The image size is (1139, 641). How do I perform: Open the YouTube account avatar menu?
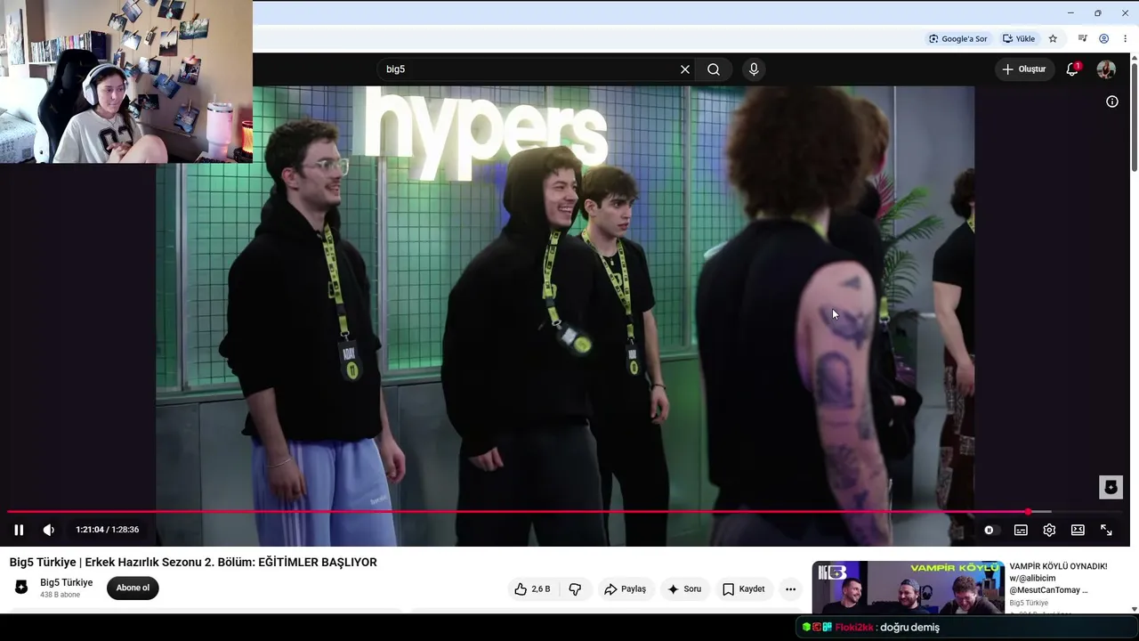pyautogui.click(x=1106, y=69)
